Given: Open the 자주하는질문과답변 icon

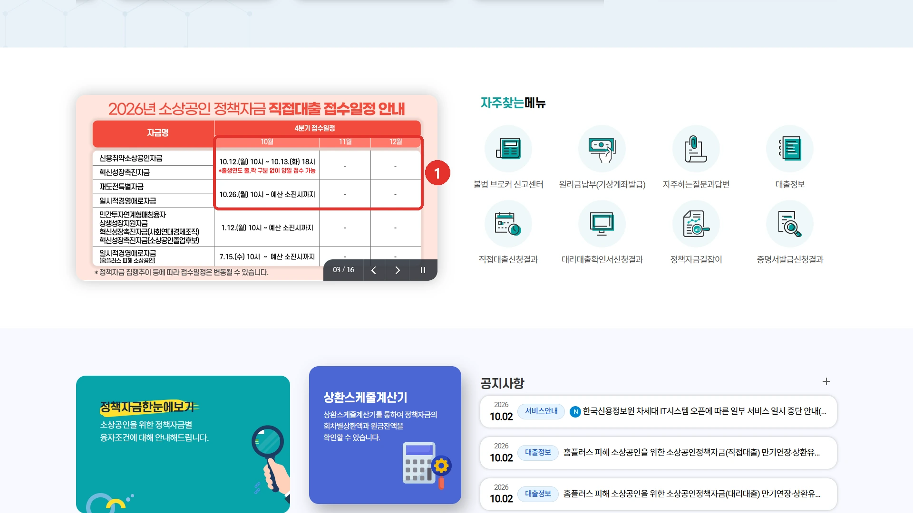Looking at the screenshot, I should pyautogui.click(x=696, y=149).
